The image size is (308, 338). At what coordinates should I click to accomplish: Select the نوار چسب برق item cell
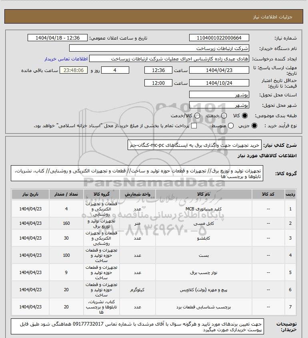click(x=204, y=273)
